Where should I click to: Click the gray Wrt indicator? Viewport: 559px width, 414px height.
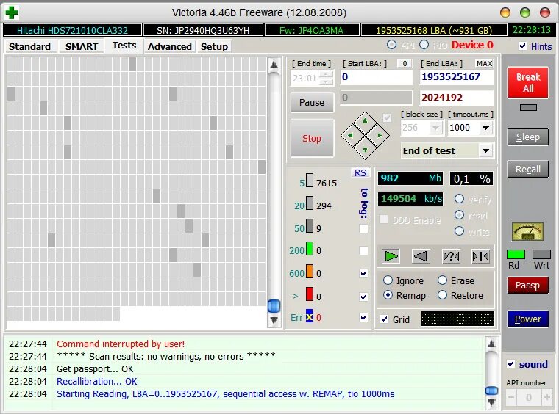click(541, 254)
